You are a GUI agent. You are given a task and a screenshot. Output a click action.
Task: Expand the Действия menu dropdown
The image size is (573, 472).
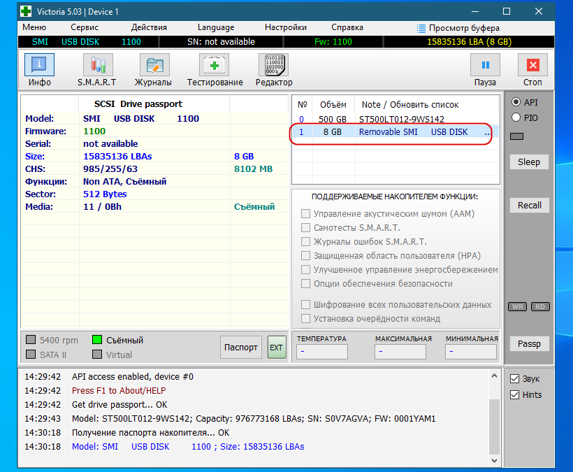149,27
